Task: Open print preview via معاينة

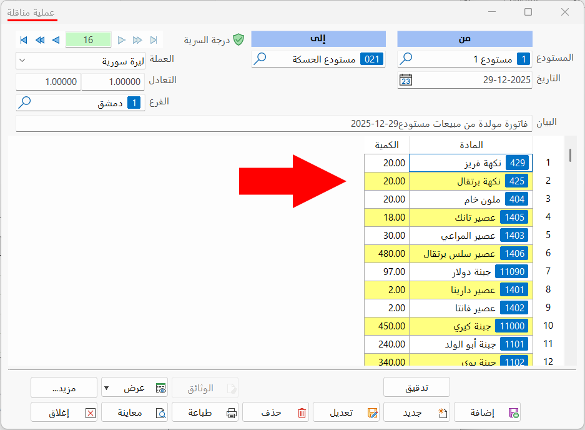Action: 134,412
